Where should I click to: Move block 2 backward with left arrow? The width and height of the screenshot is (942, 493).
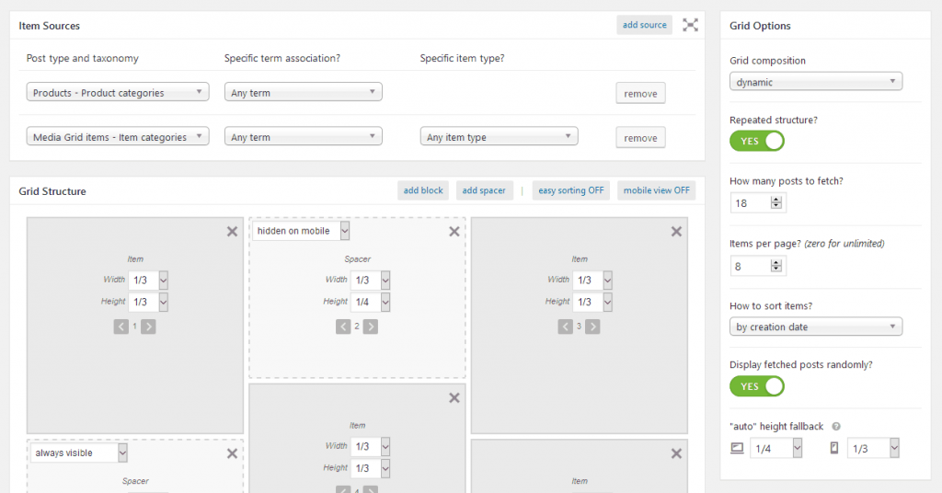(343, 327)
